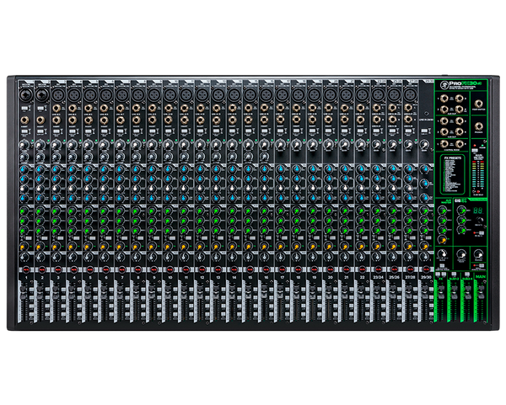Viewport: 506px width, 405px height.
Task: Toggle the 48V phantom power switch
Action: pyautogui.click(x=474, y=151)
